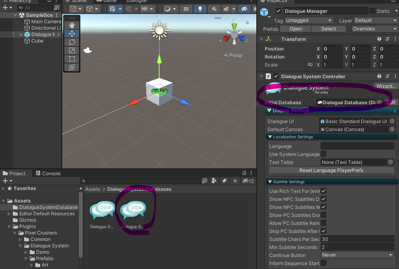Toggle Dialogue Manager active checkbox
This screenshot has width=399, height=269.
[x=278, y=11]
